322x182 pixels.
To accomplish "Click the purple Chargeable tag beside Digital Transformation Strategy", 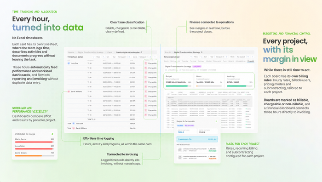I will (x=197, y=67).
